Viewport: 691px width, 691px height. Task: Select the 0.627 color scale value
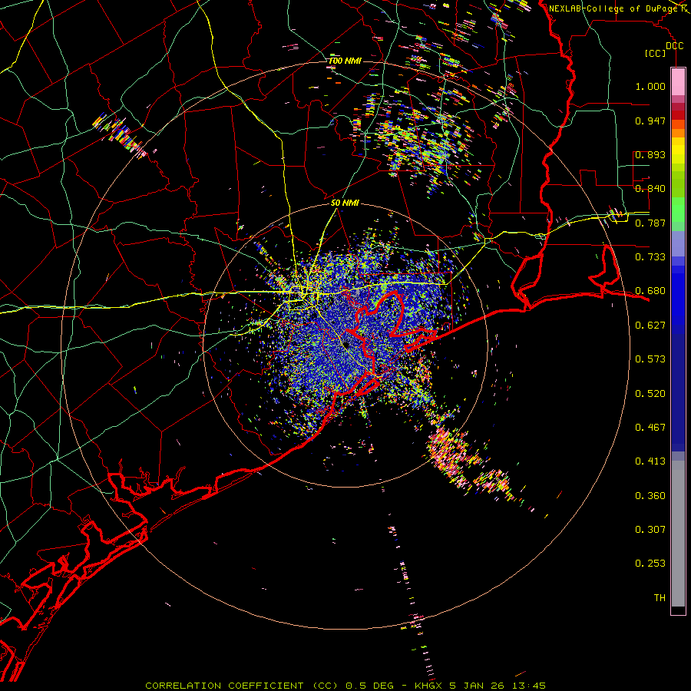click(650, 326)
